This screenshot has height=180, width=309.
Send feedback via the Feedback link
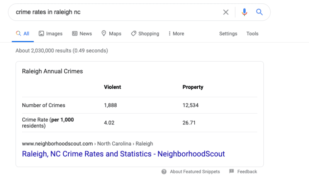tap(247, 172)
